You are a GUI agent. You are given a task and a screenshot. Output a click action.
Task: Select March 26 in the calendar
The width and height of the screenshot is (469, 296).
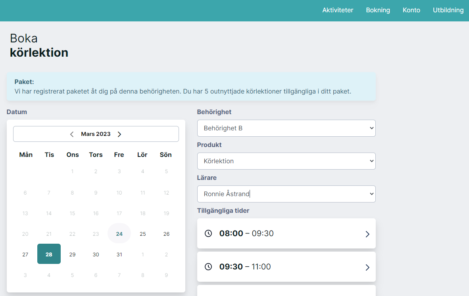point(166,233)
